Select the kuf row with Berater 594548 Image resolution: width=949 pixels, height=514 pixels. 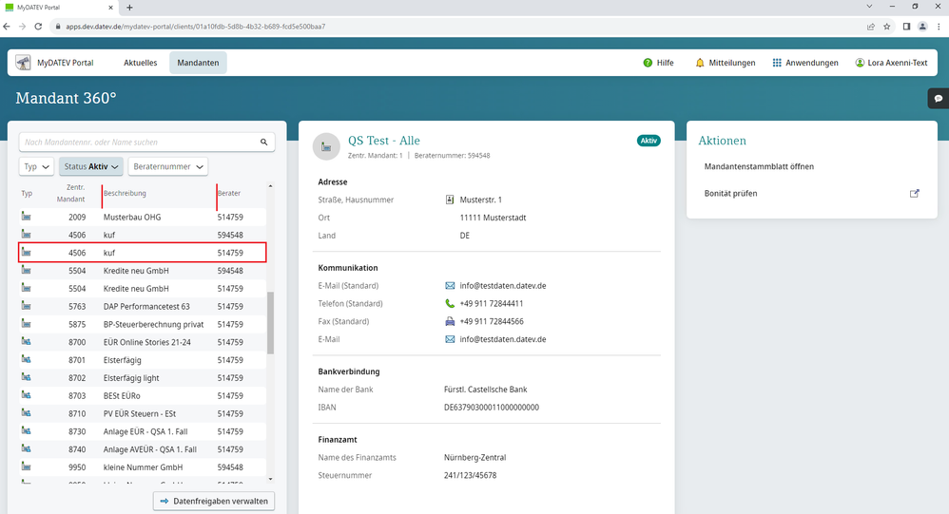click(143, 235)
